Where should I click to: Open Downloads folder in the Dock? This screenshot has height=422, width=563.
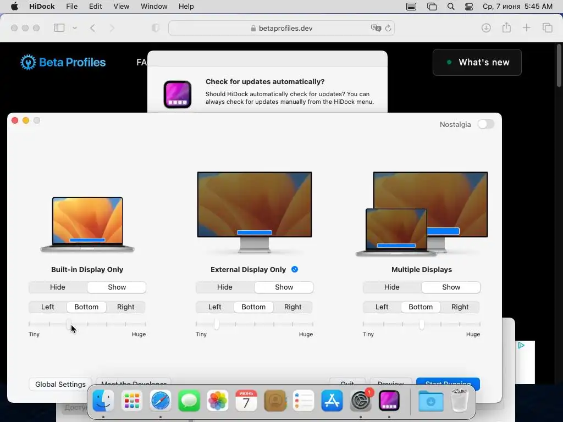[430, 401]
